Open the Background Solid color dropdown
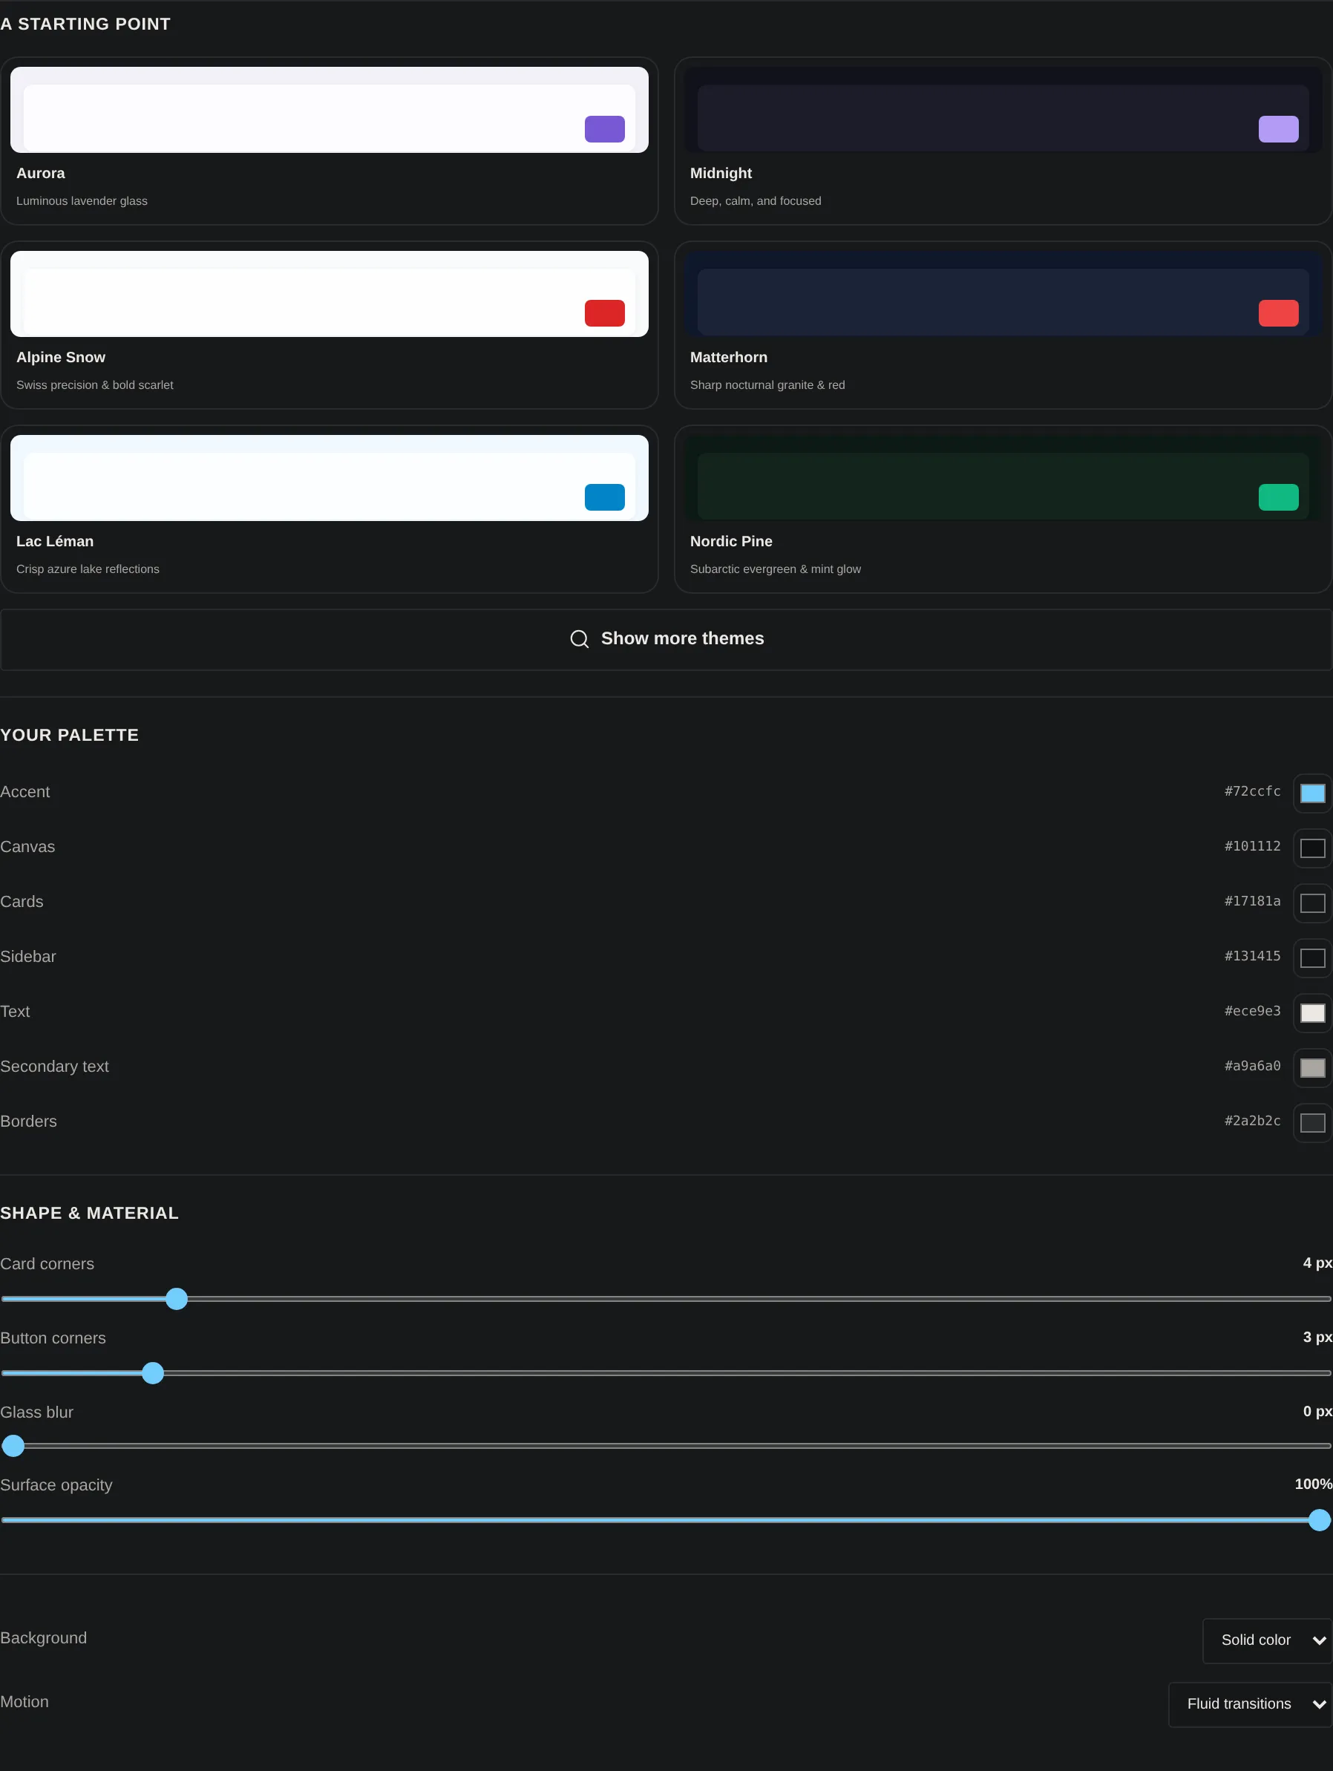Screen dimensions: 1333x1771 [x=1268, y=1640]
